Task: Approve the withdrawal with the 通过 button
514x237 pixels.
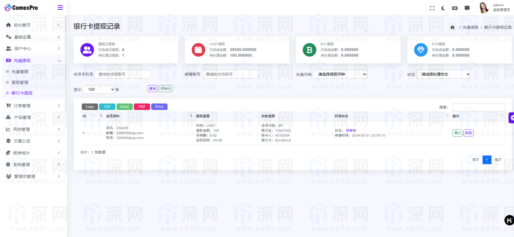Action: 457,133
